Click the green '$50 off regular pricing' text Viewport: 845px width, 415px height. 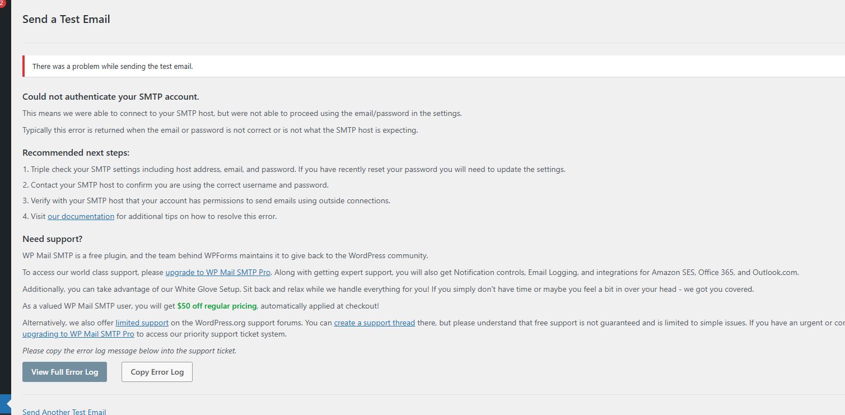click(x=217, y=306)
